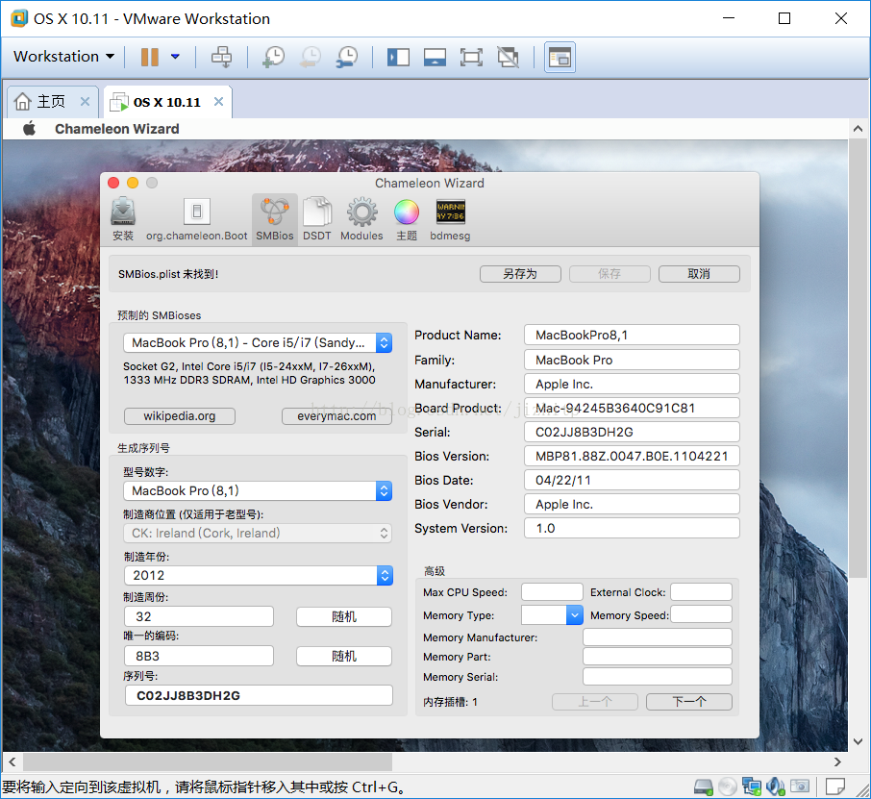The height and width of the screenshot is (799, 871).
Task: Click the Bios Date field
Action: tap(632, 480)
